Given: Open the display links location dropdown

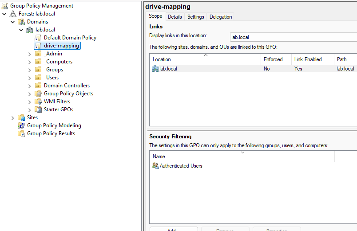Looking at the screenshot, I should pyautogui.click(x=293, y=37).
